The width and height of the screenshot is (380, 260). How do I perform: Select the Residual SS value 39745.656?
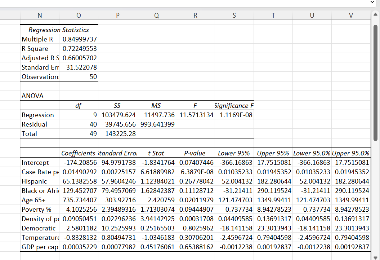coord(117,124)
